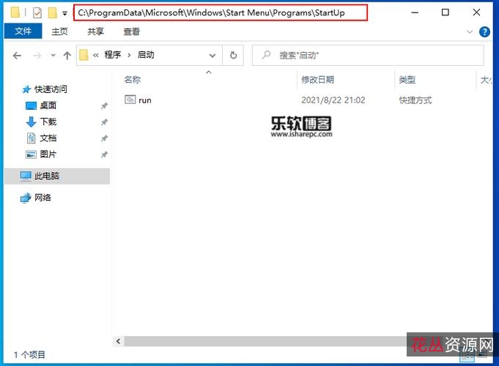This screenshot has height=366, width=499.
Task: Click the 搜索"启动" search box
Action: pos(368,56)
